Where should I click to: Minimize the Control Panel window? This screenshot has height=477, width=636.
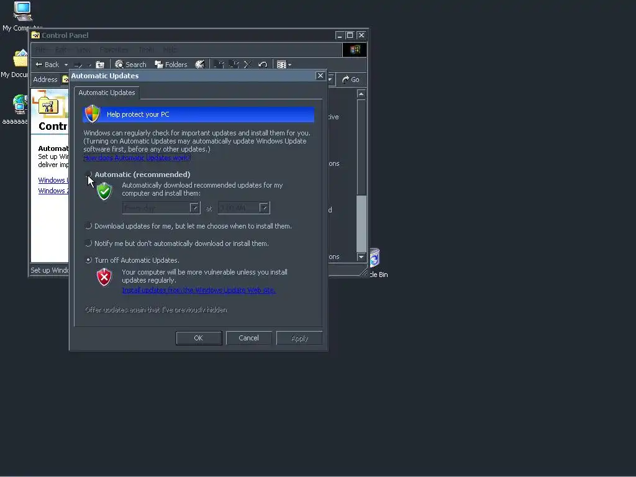click(x=340, y=35)
